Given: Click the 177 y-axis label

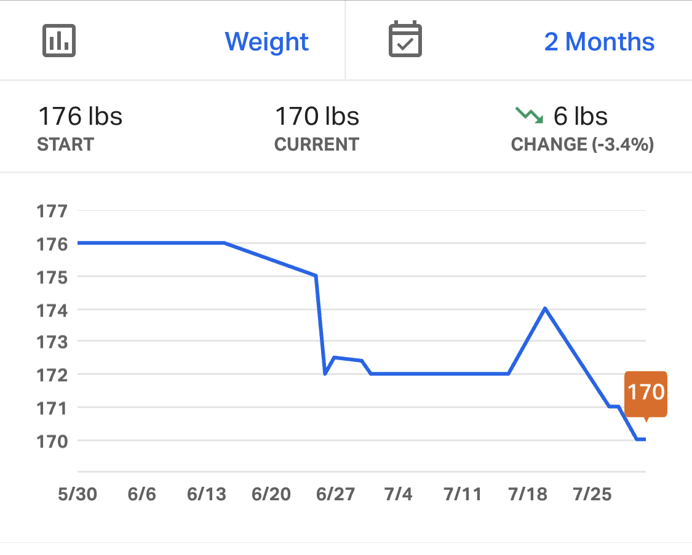Looking at the screenshot, I should 52,211.
